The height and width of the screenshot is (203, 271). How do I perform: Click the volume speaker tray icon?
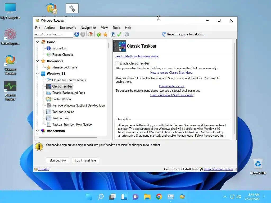click(239, 197)
